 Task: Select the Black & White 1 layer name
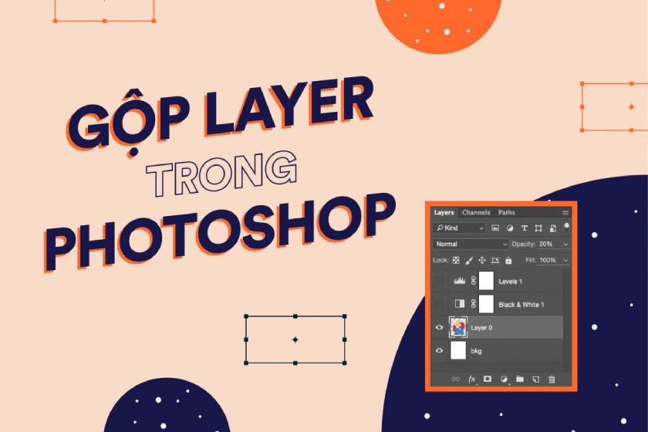(x=521, y=305)
